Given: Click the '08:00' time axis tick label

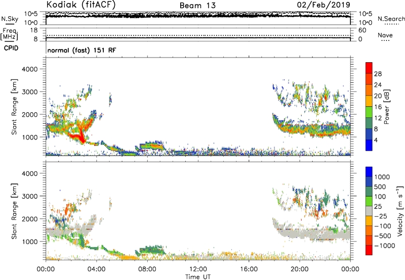Looking at the screenshot, I should point(147,269).
